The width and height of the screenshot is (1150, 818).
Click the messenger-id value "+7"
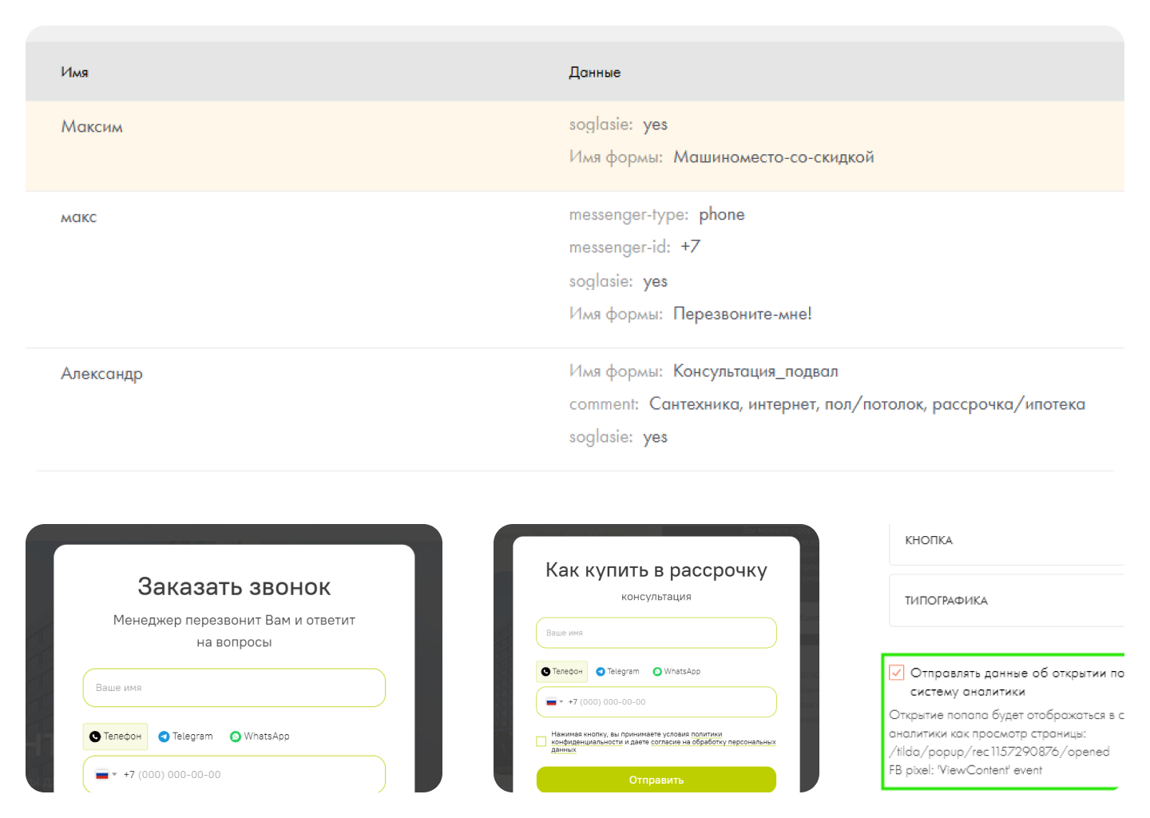(690, 246)
